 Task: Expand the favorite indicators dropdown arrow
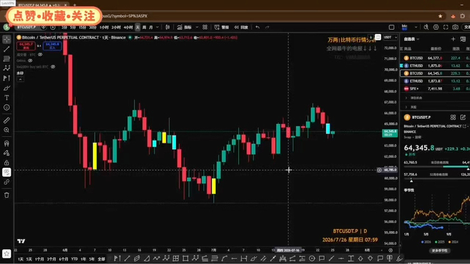tap(197, 27)
